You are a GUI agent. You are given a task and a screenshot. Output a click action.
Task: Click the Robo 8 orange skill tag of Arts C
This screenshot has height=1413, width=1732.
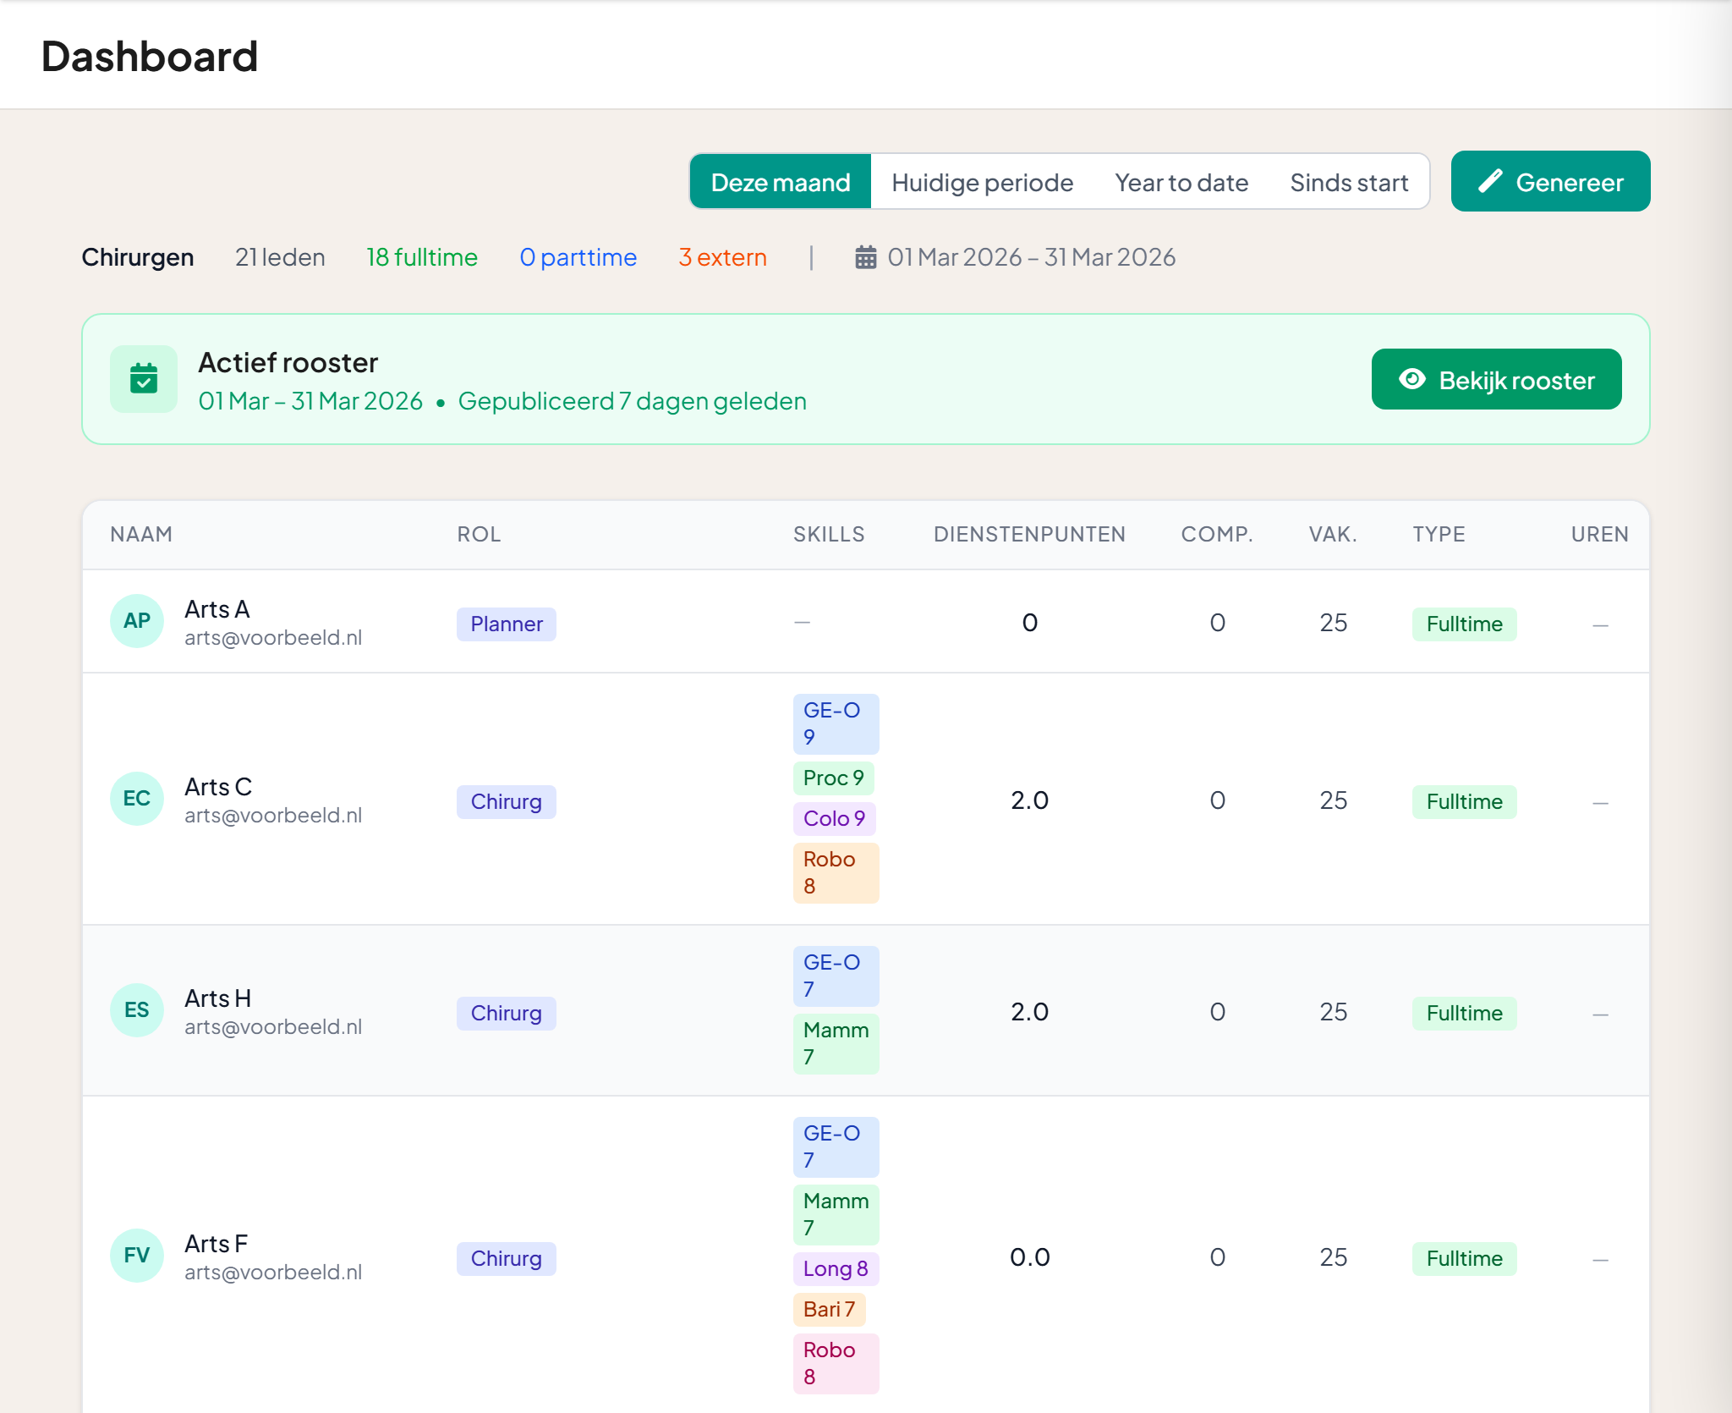[x=835, y=872]
